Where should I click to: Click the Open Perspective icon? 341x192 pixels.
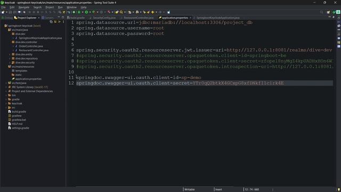tap(328, 12)
